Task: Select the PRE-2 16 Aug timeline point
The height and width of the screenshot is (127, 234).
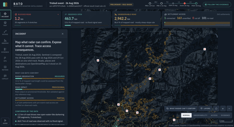Action: pyautogui.click(x=161, y=3)
